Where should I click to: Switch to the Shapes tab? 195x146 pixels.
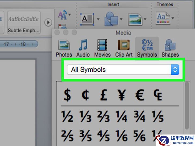pos(170,48)
